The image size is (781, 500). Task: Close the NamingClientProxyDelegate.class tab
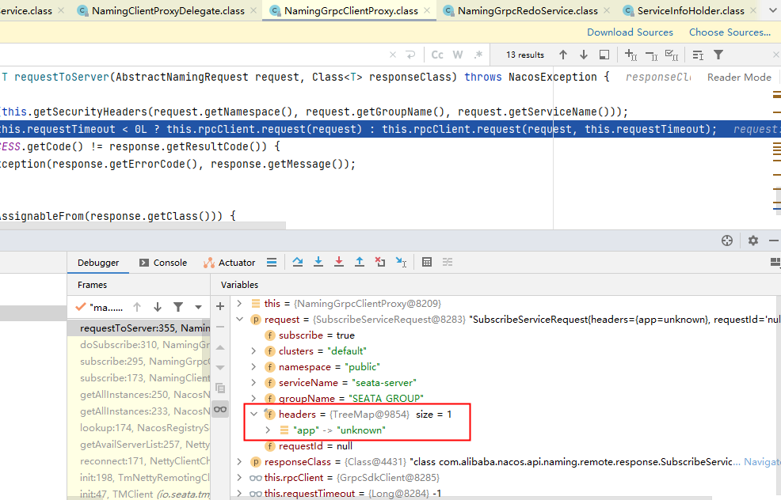click(x=253, y=10)
